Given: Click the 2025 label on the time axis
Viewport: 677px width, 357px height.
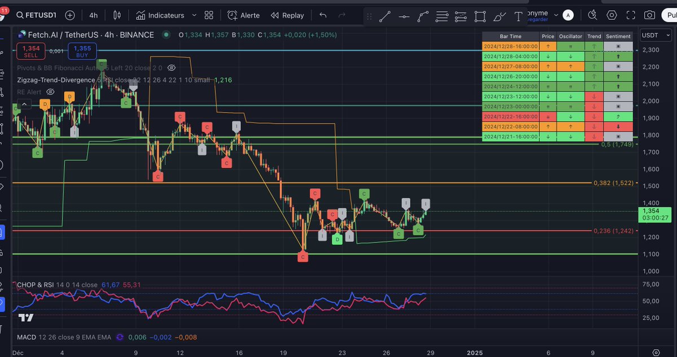Looking at the screenshot, I should click(474, 352).
